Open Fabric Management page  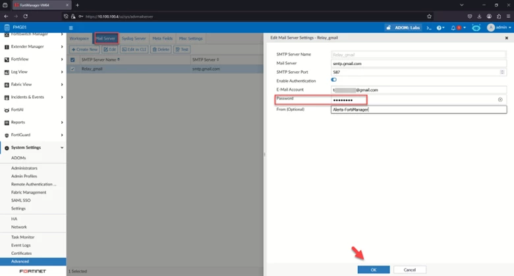(x=28, y=192)
